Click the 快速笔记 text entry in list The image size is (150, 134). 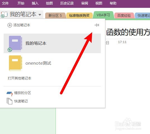[x=21, y=101]
